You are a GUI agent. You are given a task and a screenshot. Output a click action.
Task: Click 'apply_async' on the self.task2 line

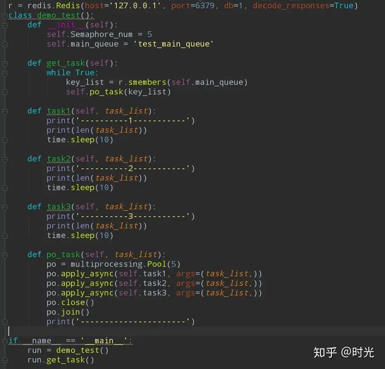87,283
